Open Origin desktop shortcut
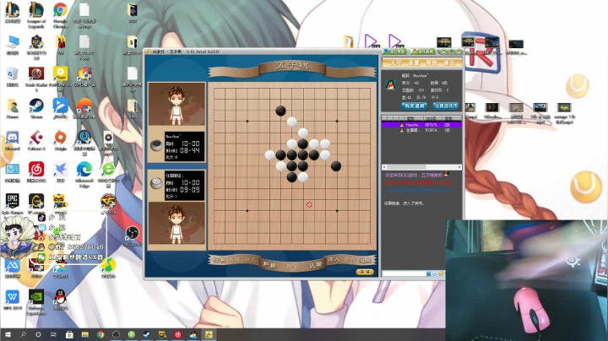Image resolution: width=608 pixels, height=341 pixels. [x=60, y=138]
